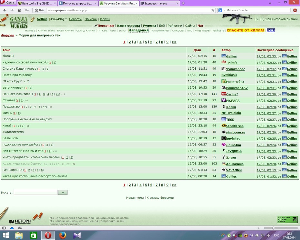The width and height of the screenshot is (300, 240).
Task: Click the syndicate icon next to kevinhac
Action: [x=224, y=138]
